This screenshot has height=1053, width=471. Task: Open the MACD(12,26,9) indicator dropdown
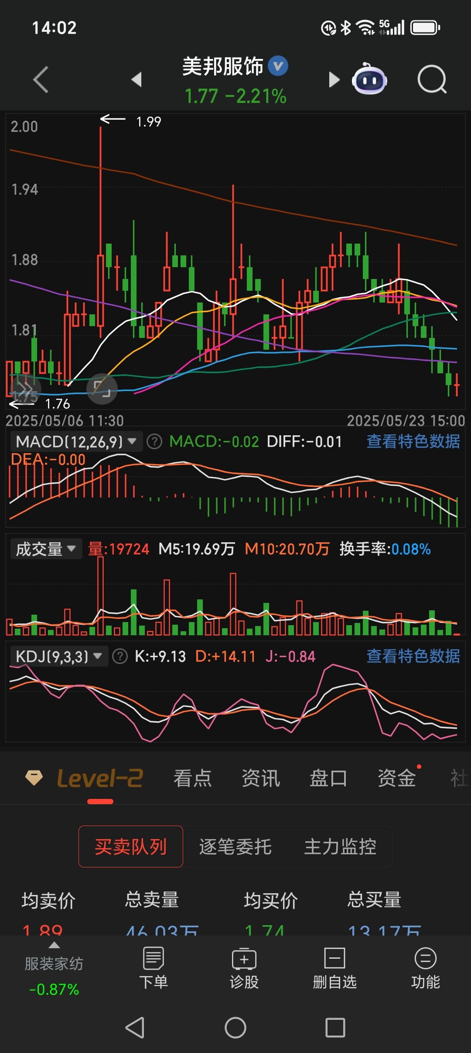(76, 441)
